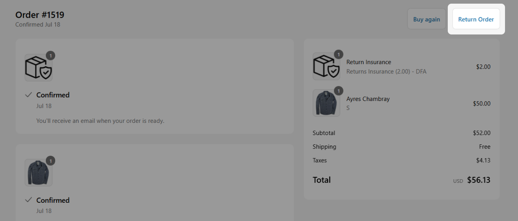Click the USD currency label
This screenshot has width=518, height=221.
[x=458, y=181]
